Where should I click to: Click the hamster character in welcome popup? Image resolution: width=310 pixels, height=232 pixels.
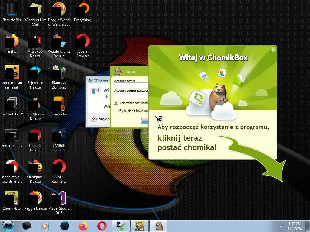[x=218, y=97]
